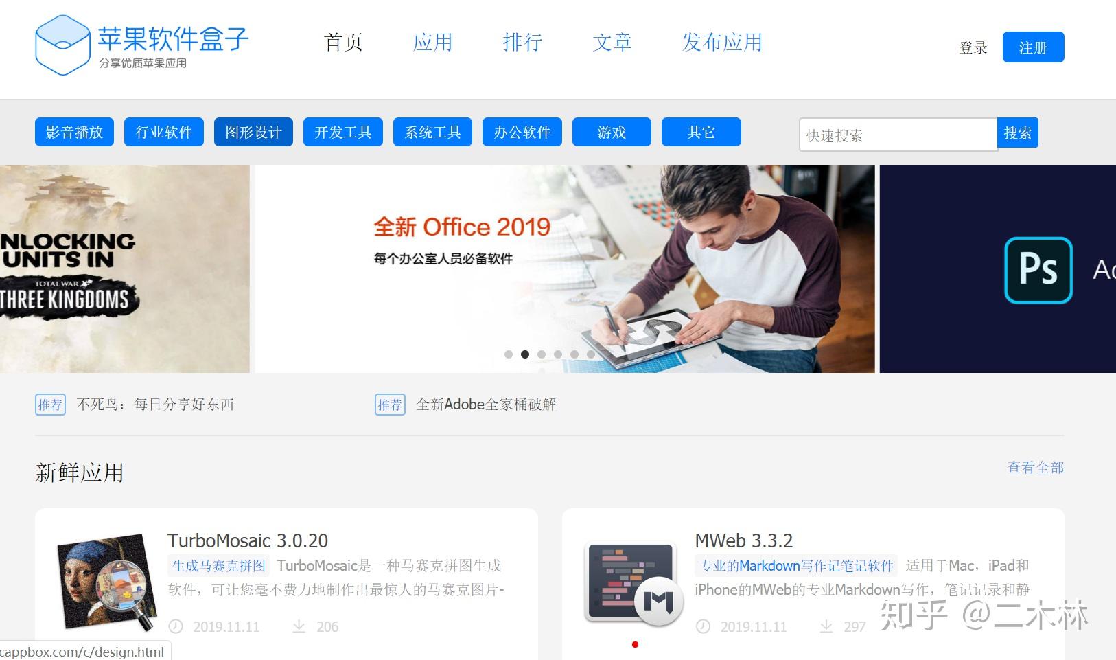Click 查看全部 next to 新鲜应用

[x=1036, y=468]
